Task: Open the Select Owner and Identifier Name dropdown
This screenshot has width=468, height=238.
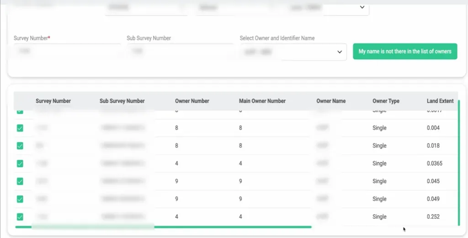Action: point(293,52)
